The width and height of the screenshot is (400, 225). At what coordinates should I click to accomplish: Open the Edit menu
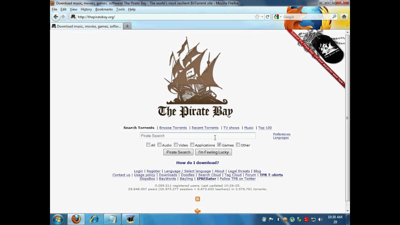pos(63,9)
